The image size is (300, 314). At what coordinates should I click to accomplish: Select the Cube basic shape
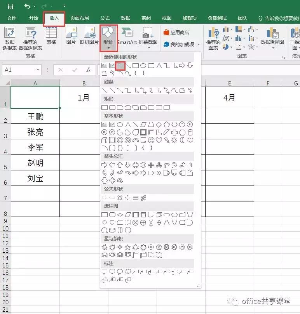pos(104,140)
